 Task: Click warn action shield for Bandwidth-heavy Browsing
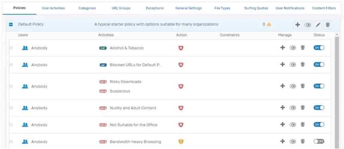click(x=181, y=141)
